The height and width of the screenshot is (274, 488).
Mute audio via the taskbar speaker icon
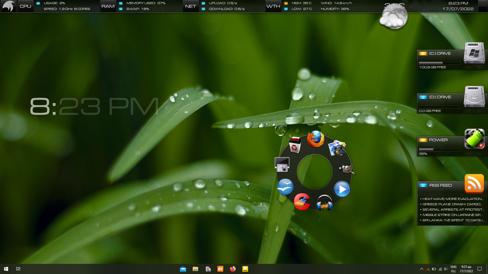click(446, 269)
